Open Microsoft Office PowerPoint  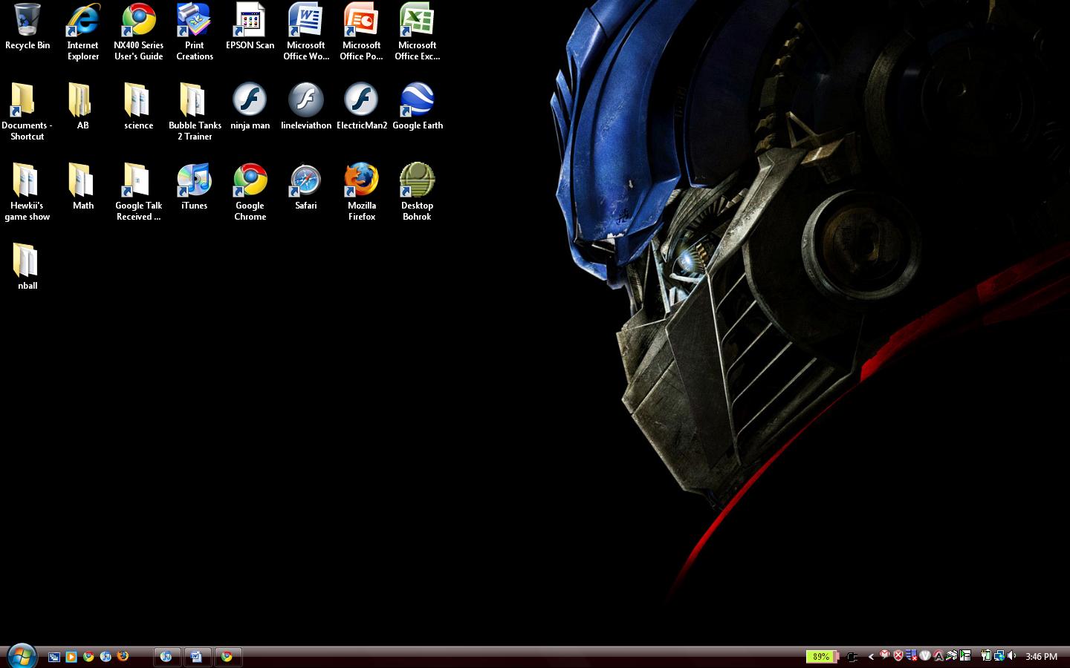(361, 19)
